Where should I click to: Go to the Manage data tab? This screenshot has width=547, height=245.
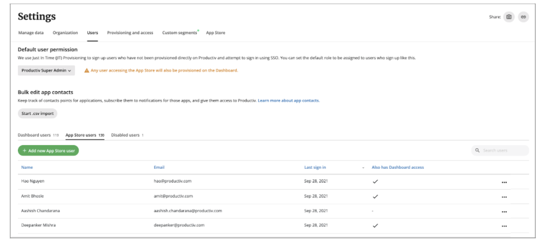tap(31, 33)
